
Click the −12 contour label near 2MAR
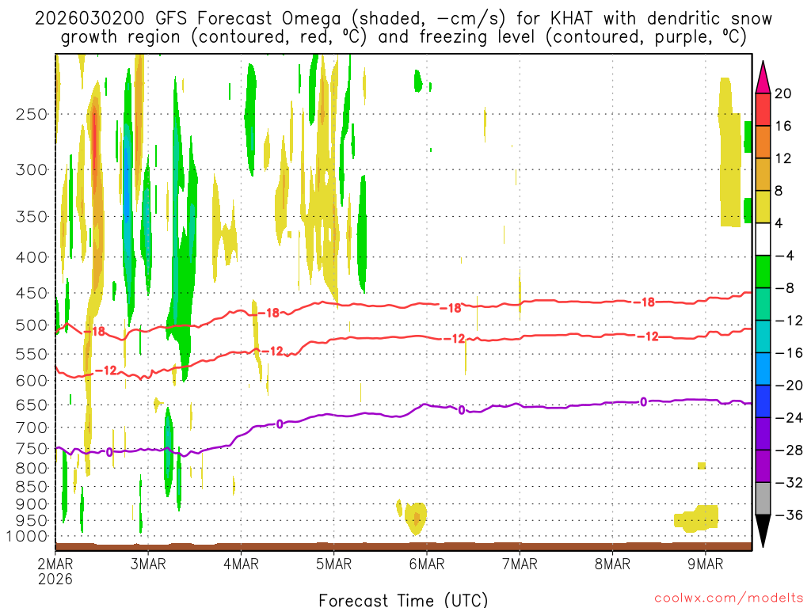tap(107, 370)
